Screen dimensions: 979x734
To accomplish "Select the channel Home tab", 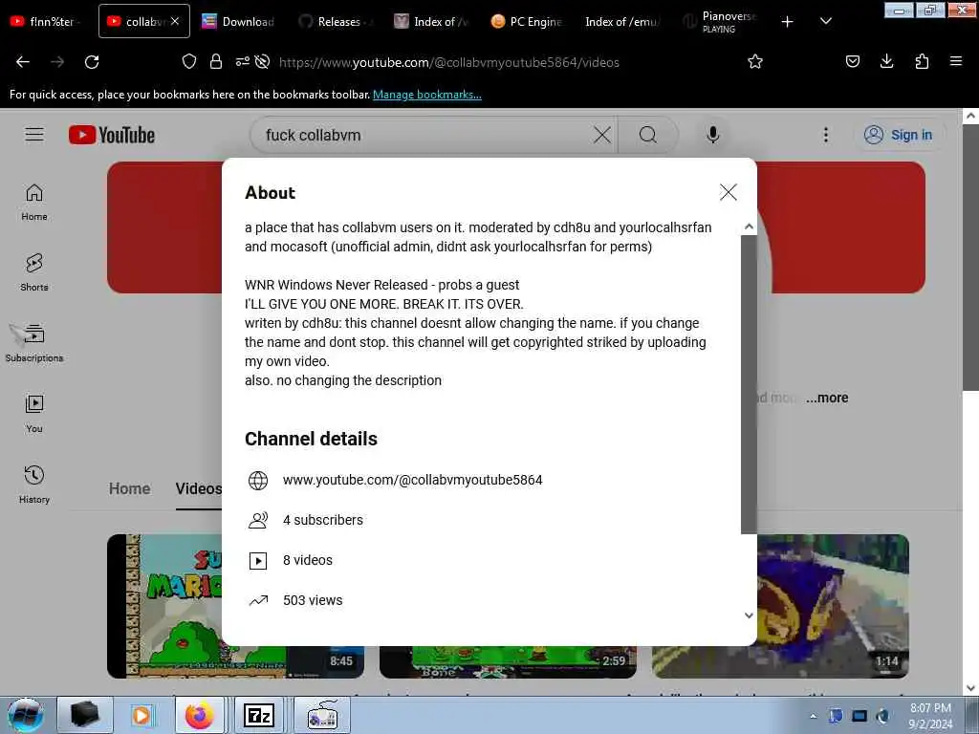I will (x=130, y=488).
